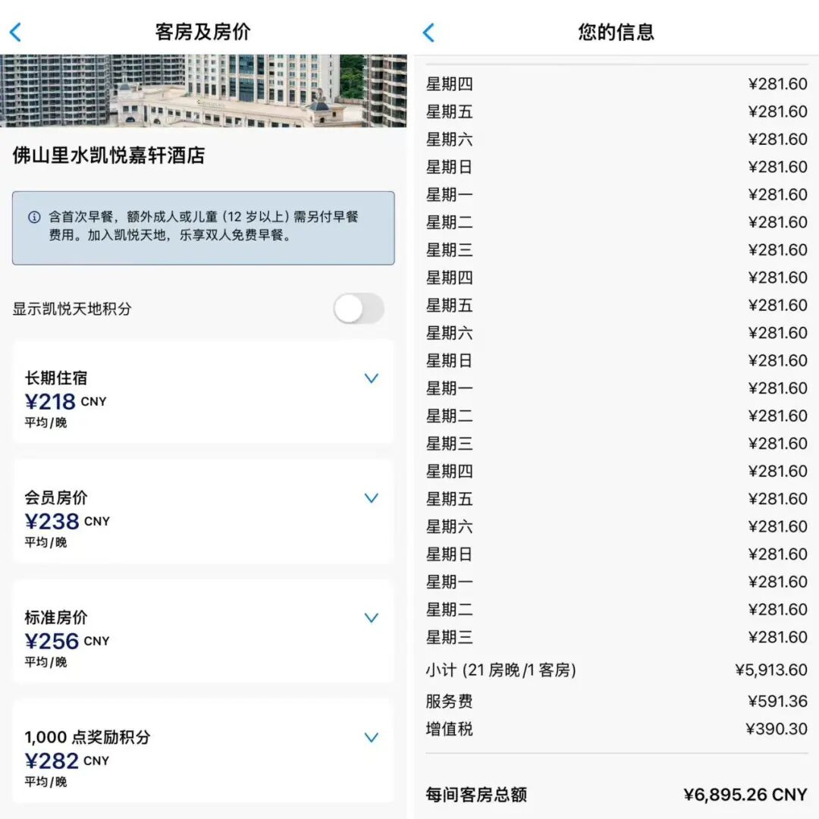Open the 长期住宿 rate chevron icon
The width and height of the screenshot is (819, 819).
tap(371, 378)
